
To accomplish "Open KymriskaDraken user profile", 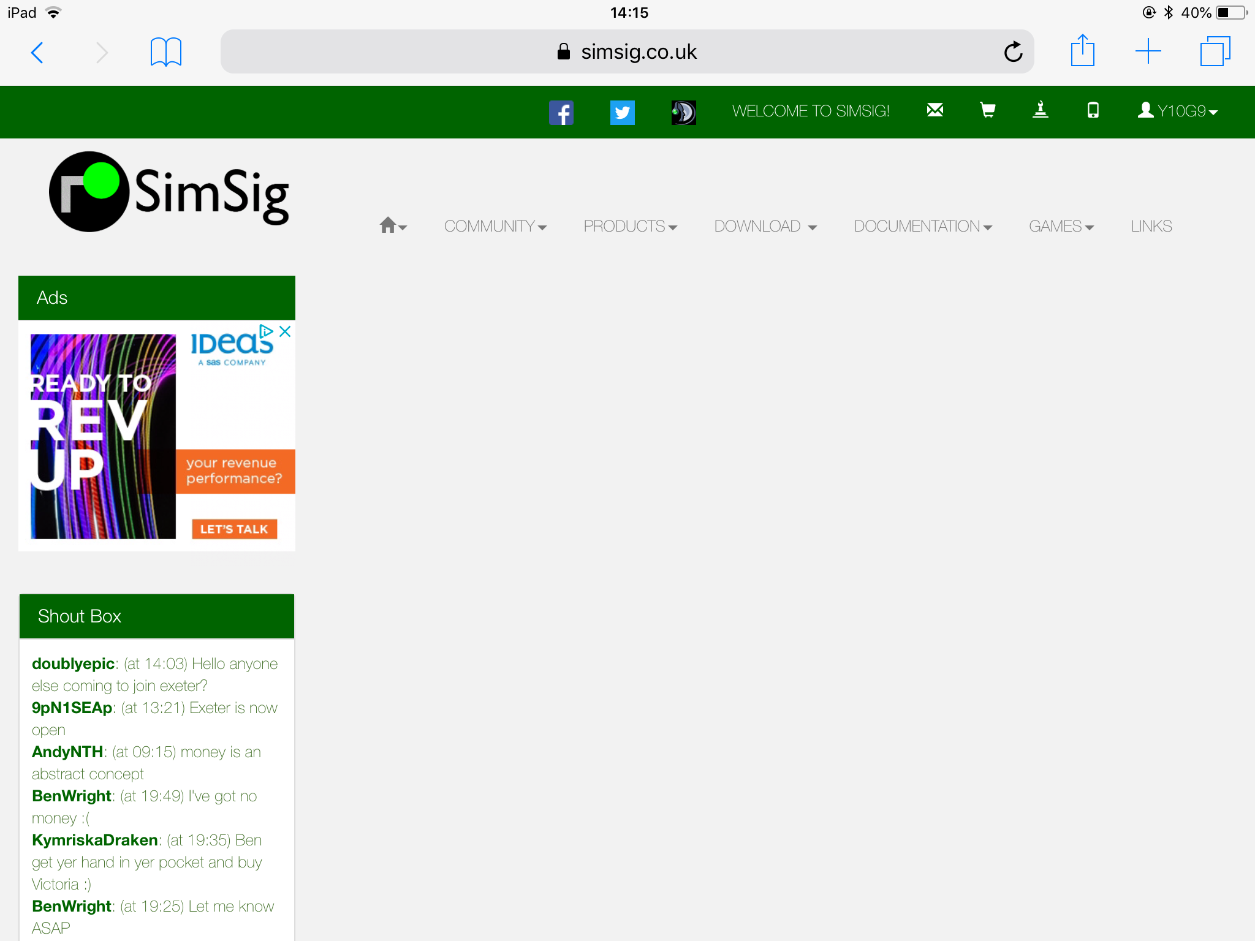I will (95, 840).
